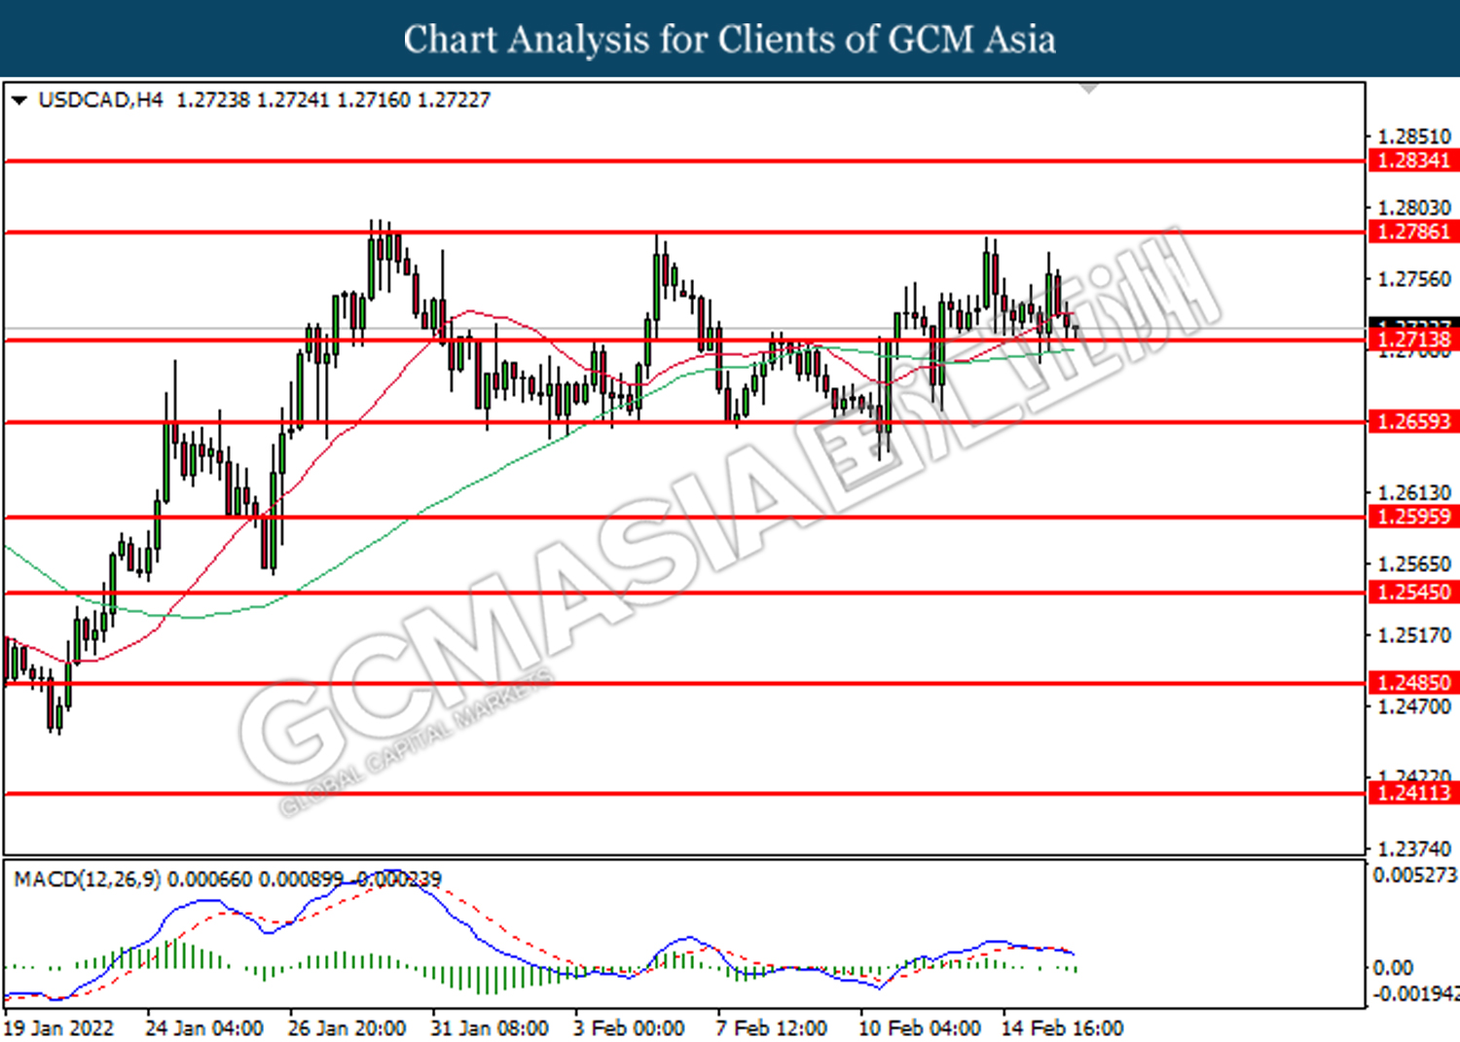Click the 1.25170 price axis value
1460x1042 pixels.
click(1414, 635)
